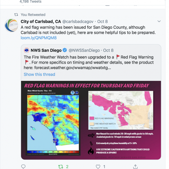Open the Red Flag Warning area map
The width and height of the screenshot is (169, 169).
point(121,110)
